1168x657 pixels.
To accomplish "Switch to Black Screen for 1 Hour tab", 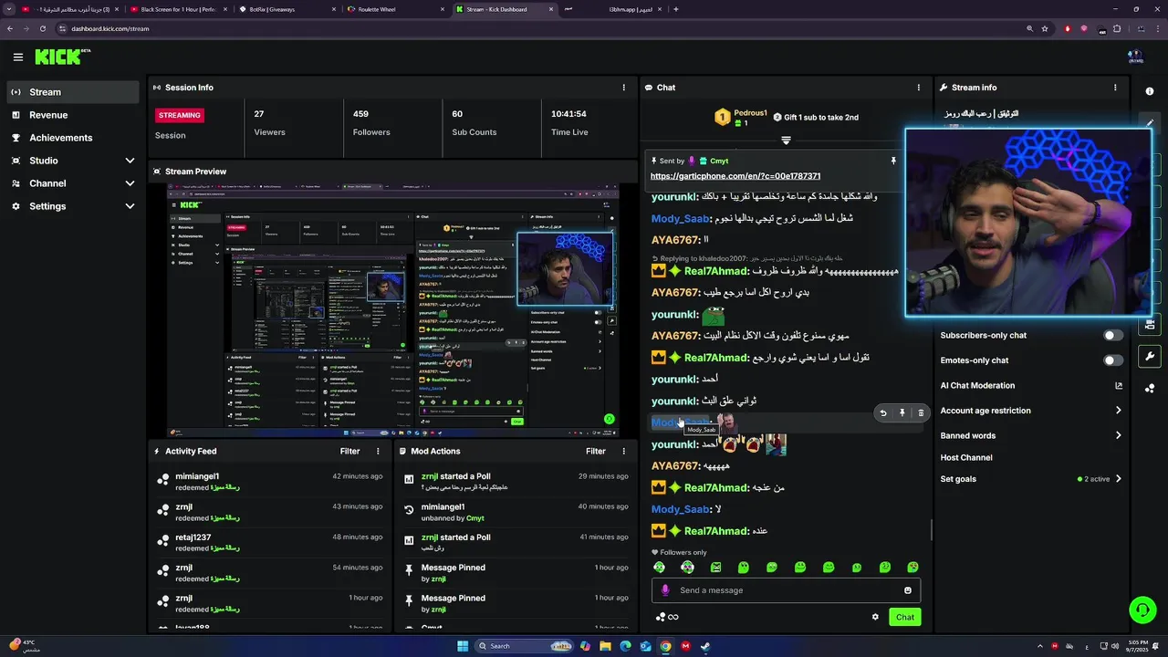I will [179, 9].
